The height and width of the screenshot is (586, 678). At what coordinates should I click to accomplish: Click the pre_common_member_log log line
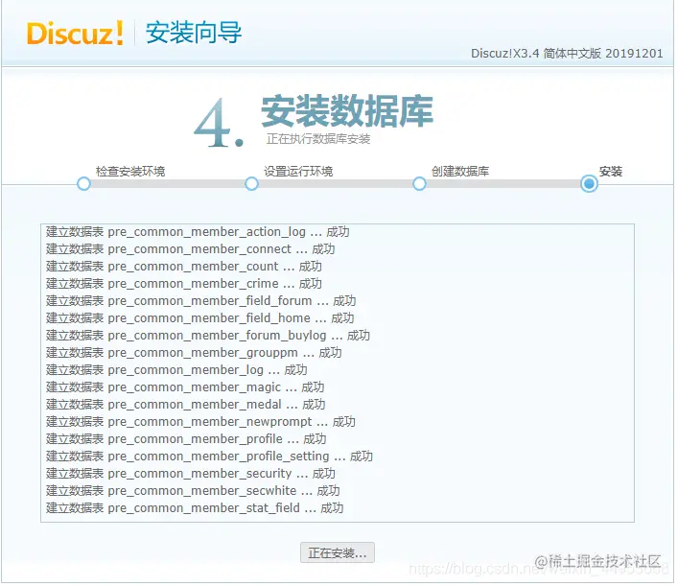pyautogui.click(x=177, y=371)
